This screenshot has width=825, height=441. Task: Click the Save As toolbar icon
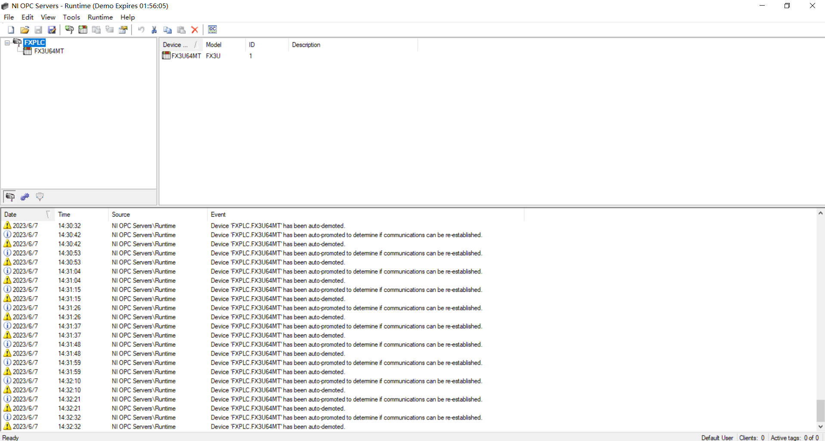[x=52, y=30]
